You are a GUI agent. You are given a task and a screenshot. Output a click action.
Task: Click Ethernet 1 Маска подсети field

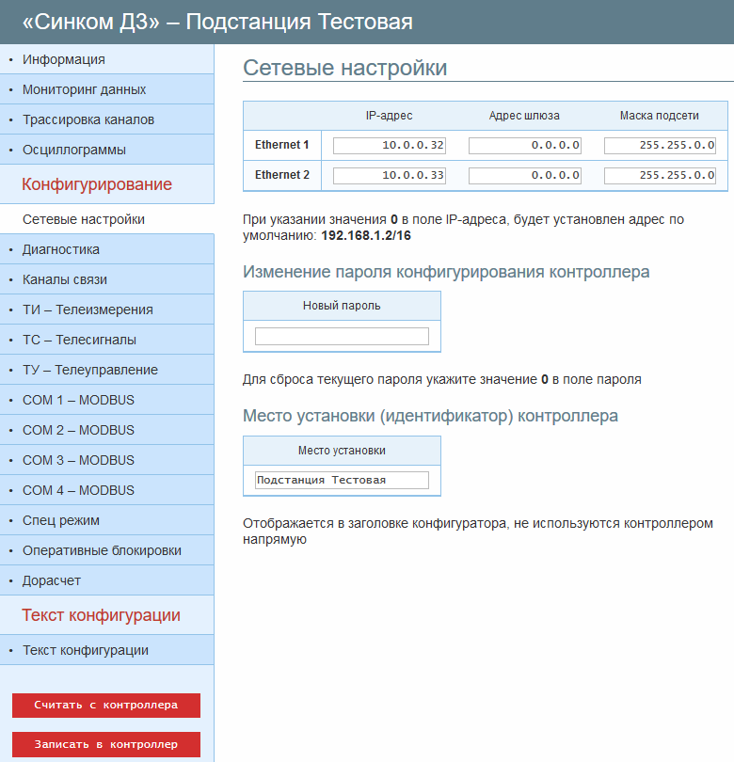[x=660, y=146]
